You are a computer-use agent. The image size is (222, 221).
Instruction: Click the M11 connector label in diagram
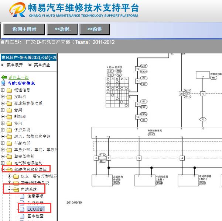(x=144, y=66)
